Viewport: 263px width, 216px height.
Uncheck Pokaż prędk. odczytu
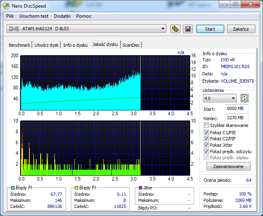[206, 152]
